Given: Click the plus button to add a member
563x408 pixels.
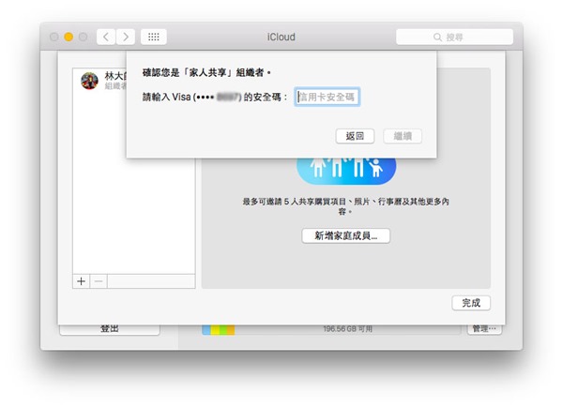Looking at the screenshot, I should point(81,281).
